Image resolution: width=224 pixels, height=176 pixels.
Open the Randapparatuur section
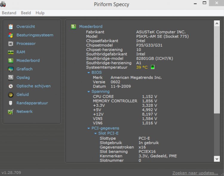pyautogui.click(x=32, y=103)
